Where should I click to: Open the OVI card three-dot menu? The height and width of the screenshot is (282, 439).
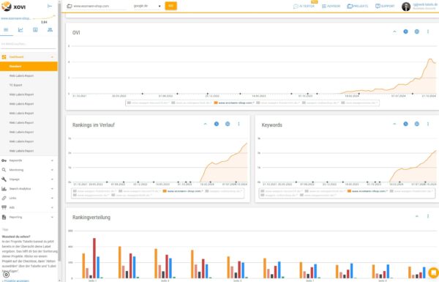[428, 31]
